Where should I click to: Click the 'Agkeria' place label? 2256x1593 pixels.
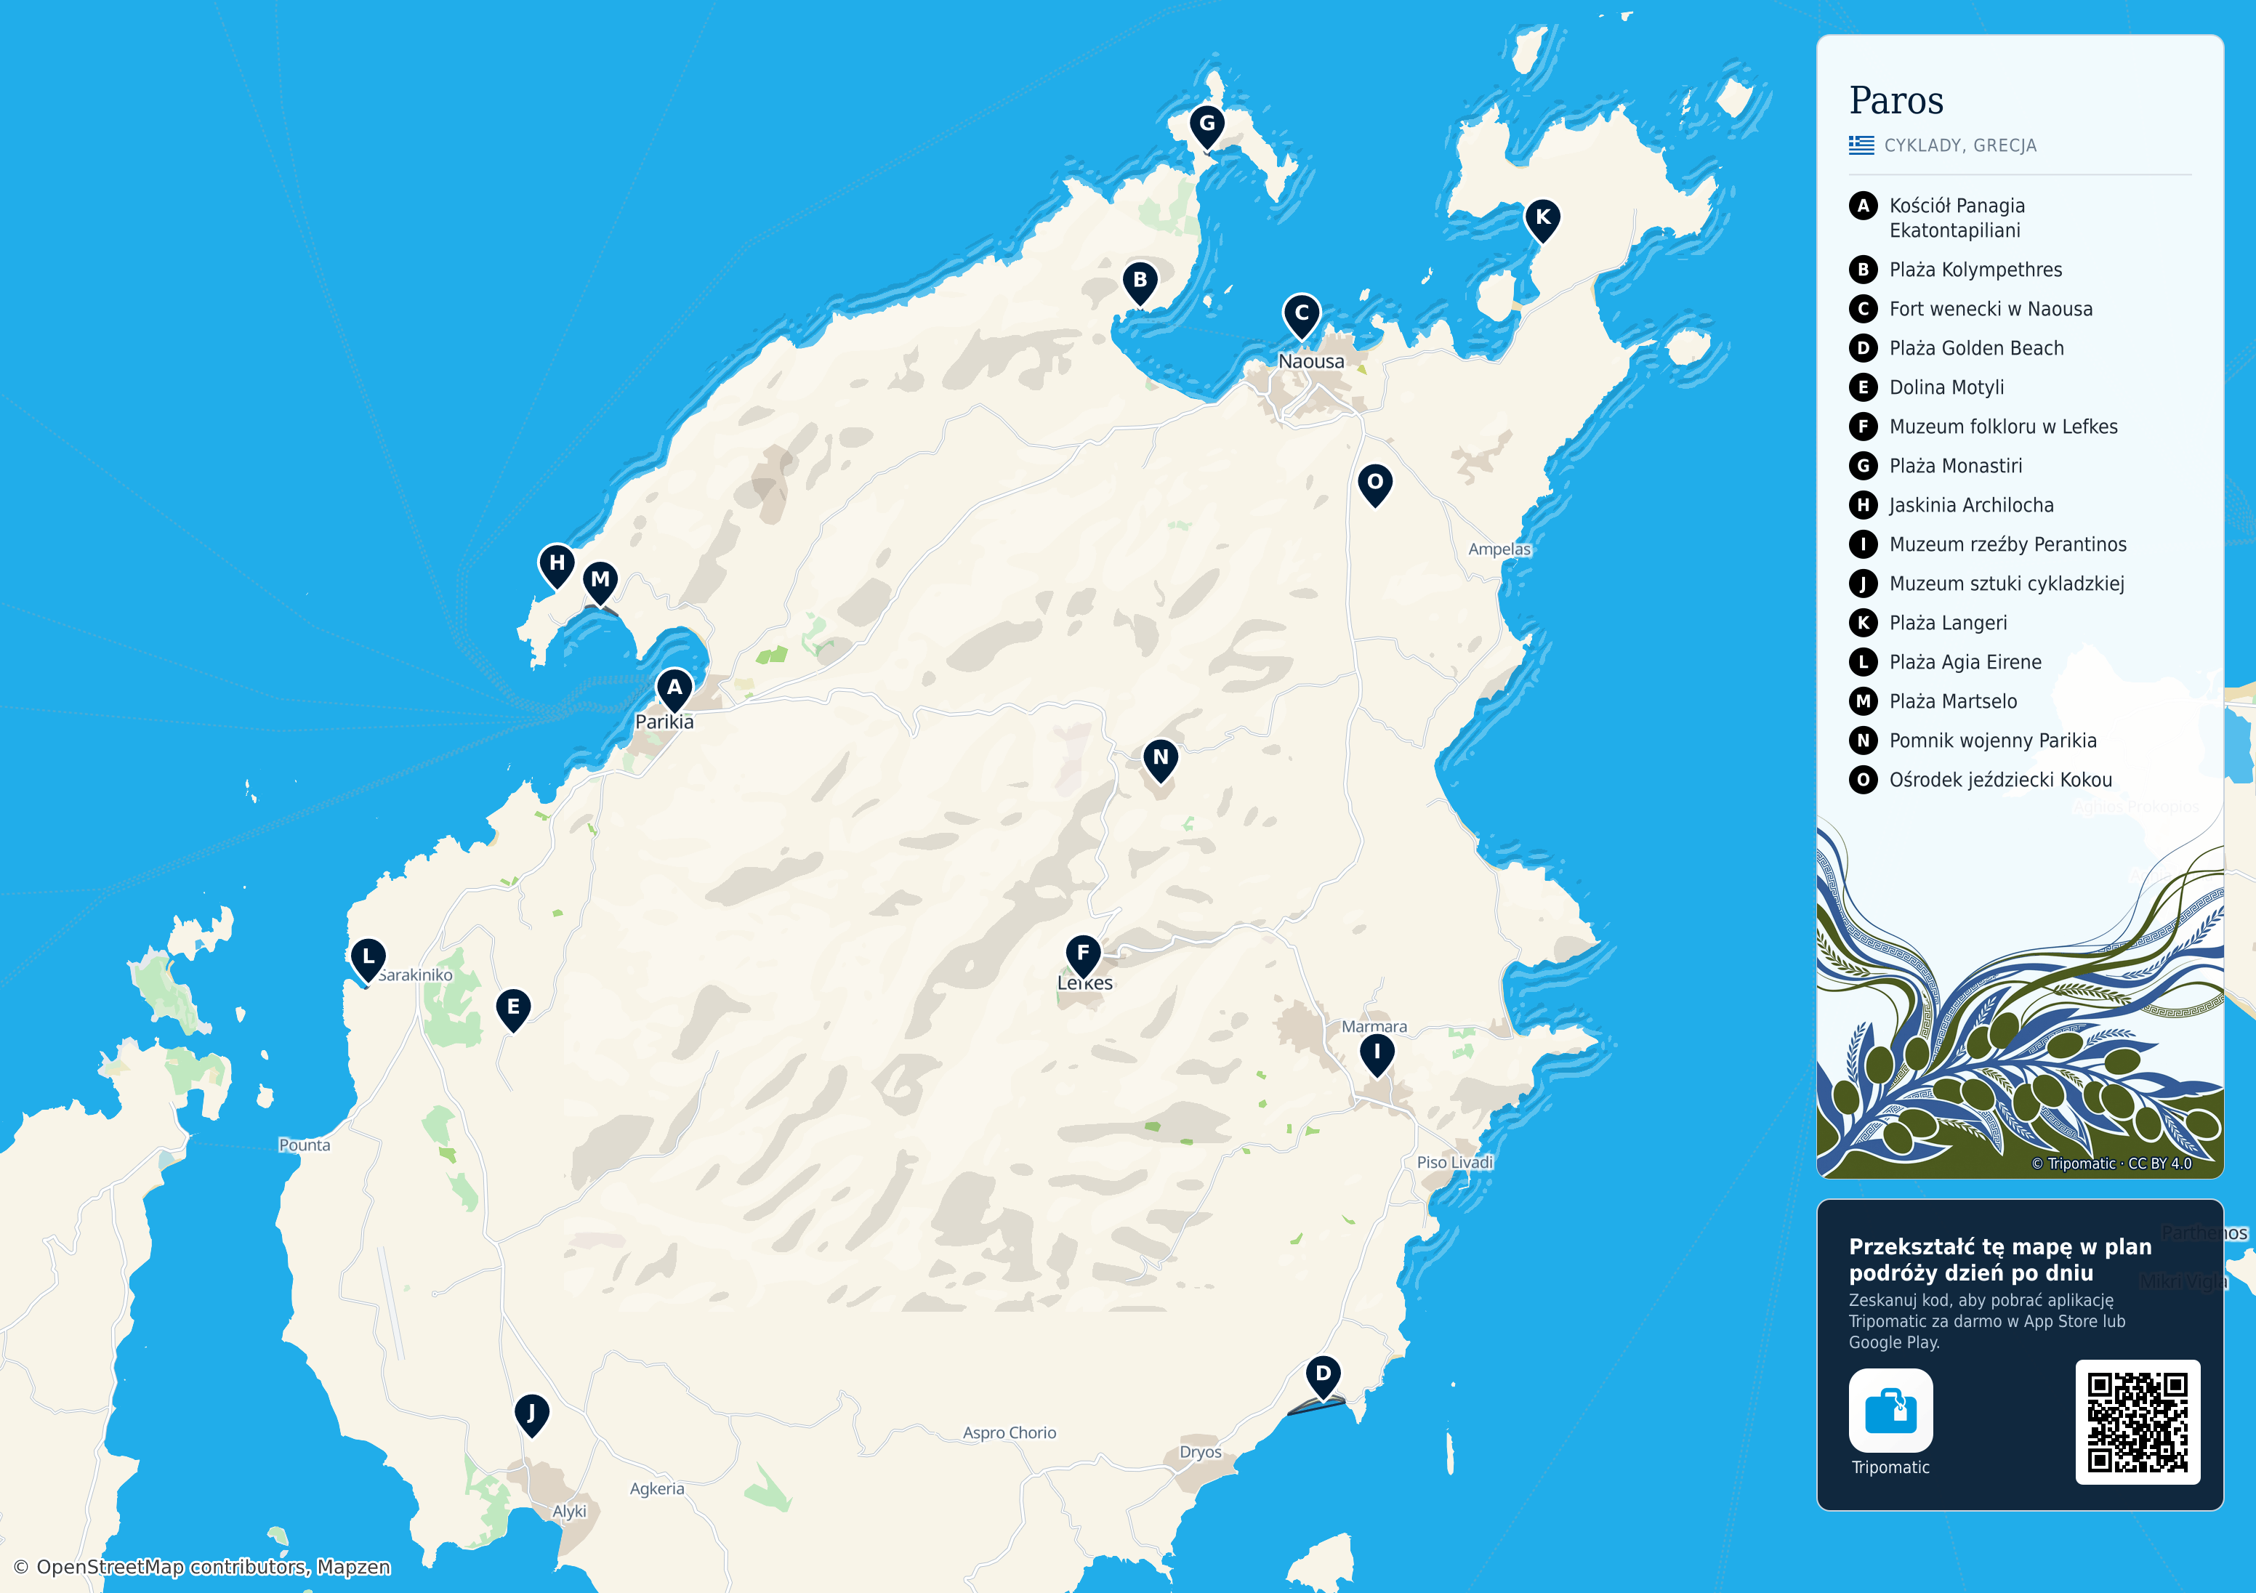pyautogui.click(x=656, y=1489)
